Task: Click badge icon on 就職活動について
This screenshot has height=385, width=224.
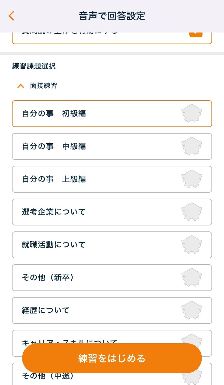Action: pyautogui.click(x=192, y=245)
